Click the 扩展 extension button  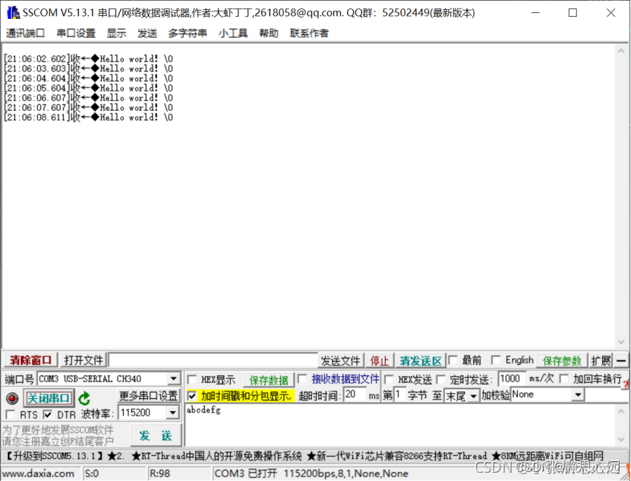(x=601, y=360)
